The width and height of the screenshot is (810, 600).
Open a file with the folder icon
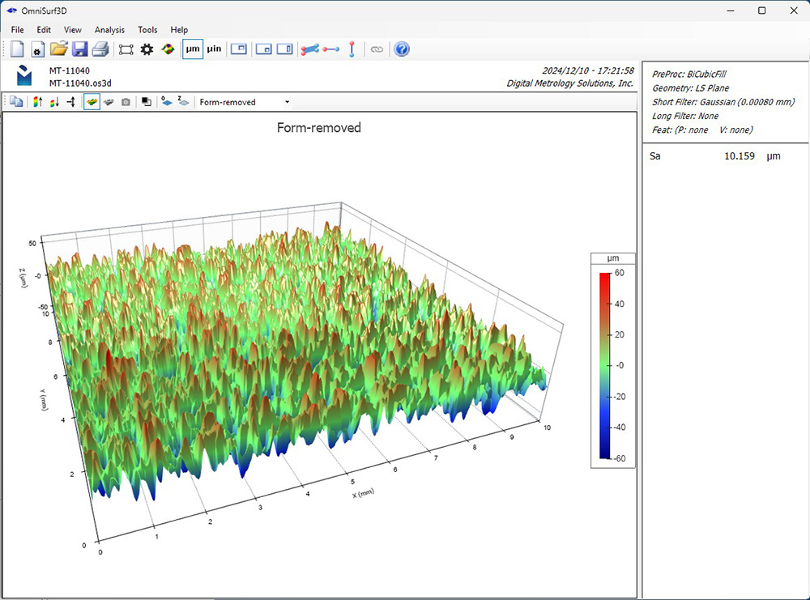click(58, 49)
